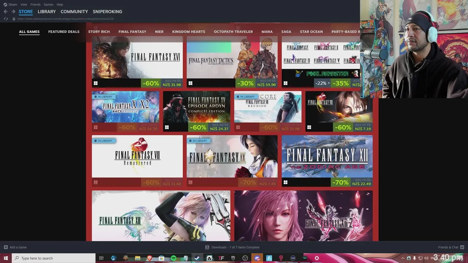Open the Steam menu in the top bar
This screenshot has width=468, height=263.
11,4
